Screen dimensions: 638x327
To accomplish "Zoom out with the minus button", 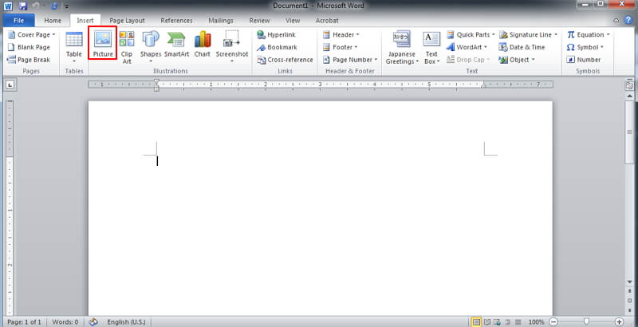I will tap(553, 322).
